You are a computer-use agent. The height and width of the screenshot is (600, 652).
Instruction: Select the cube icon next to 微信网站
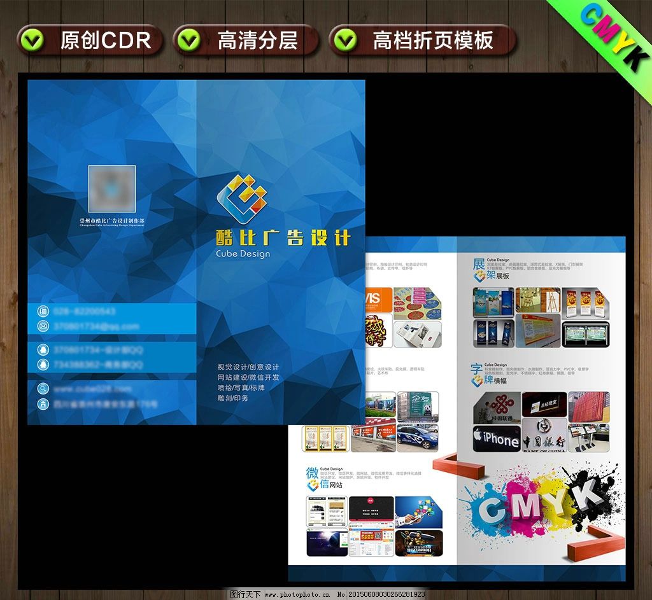point(314,485)
